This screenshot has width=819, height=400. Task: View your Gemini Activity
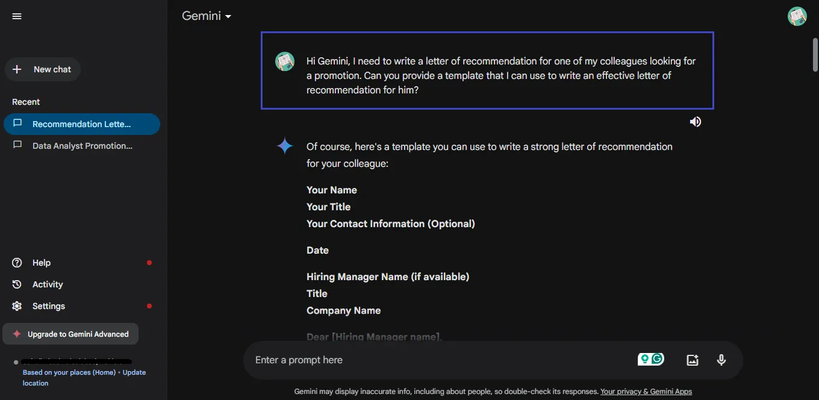coord(47,284)
